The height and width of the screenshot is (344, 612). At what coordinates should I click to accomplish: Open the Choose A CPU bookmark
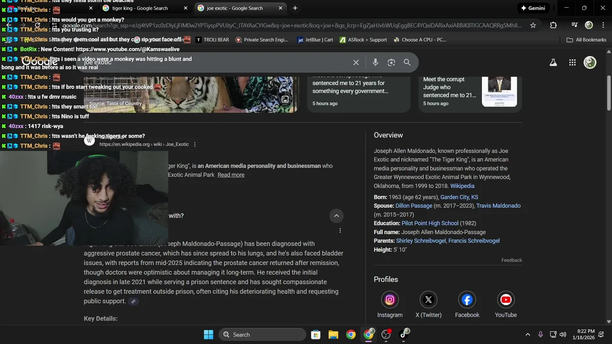pos(420,40)
